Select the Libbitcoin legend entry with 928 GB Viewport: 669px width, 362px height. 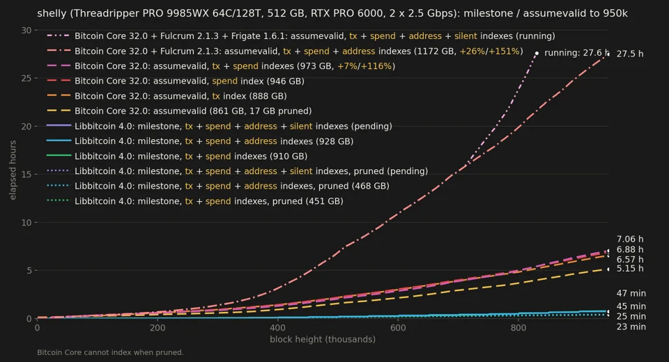(x=200, y=141)
